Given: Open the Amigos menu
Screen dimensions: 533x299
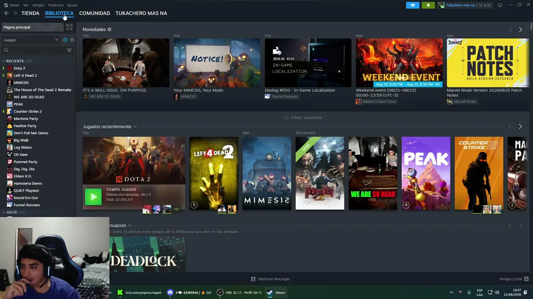Looking at the screenshot, I should tap(38, 5).
